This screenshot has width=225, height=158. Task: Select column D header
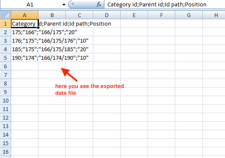coord(107,15)
